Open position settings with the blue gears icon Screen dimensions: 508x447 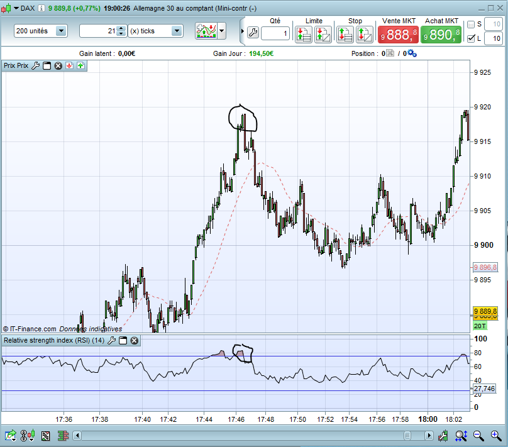[412, 53]
